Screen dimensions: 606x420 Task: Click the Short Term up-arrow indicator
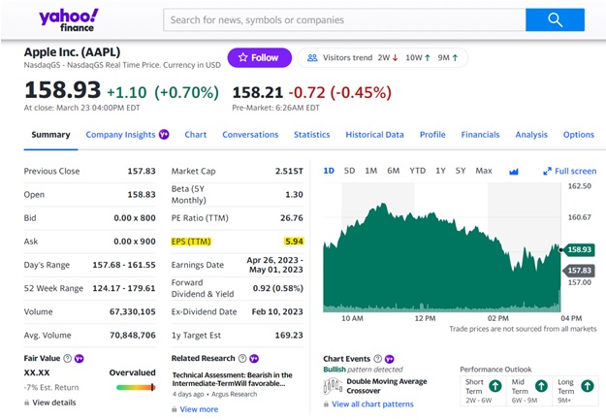pos(495,386)
